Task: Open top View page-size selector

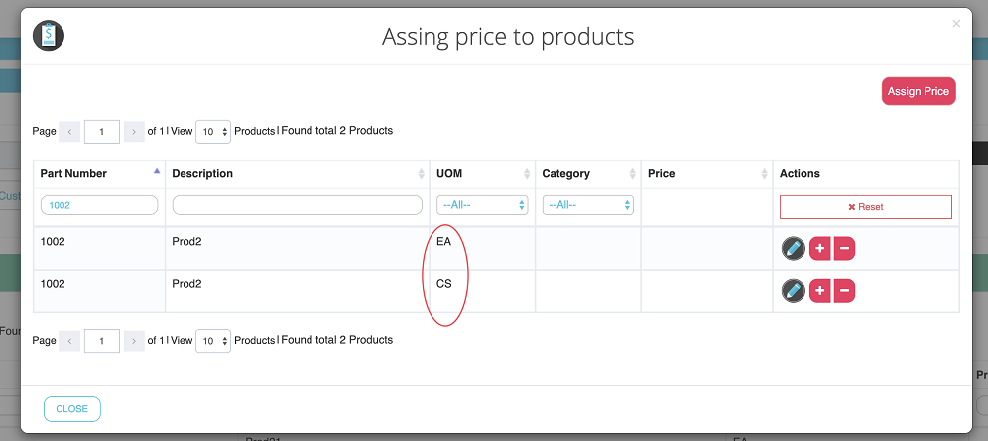Action: click(213, 131)
